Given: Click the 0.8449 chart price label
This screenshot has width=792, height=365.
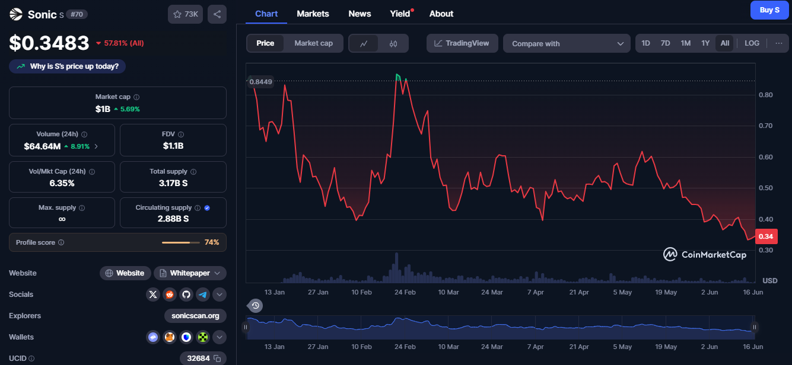Looking at the screenshot, I should pos(260,82).
